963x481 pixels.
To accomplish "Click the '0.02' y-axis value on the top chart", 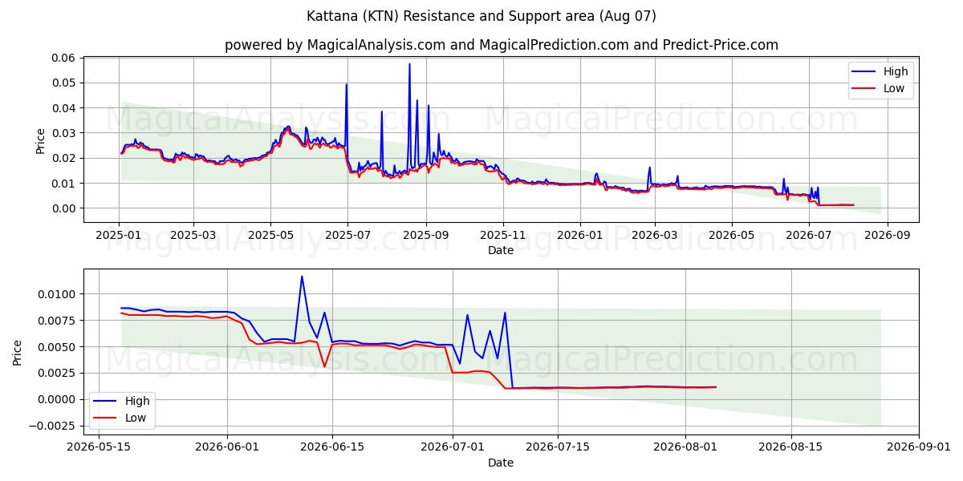I will coord(64,158).
